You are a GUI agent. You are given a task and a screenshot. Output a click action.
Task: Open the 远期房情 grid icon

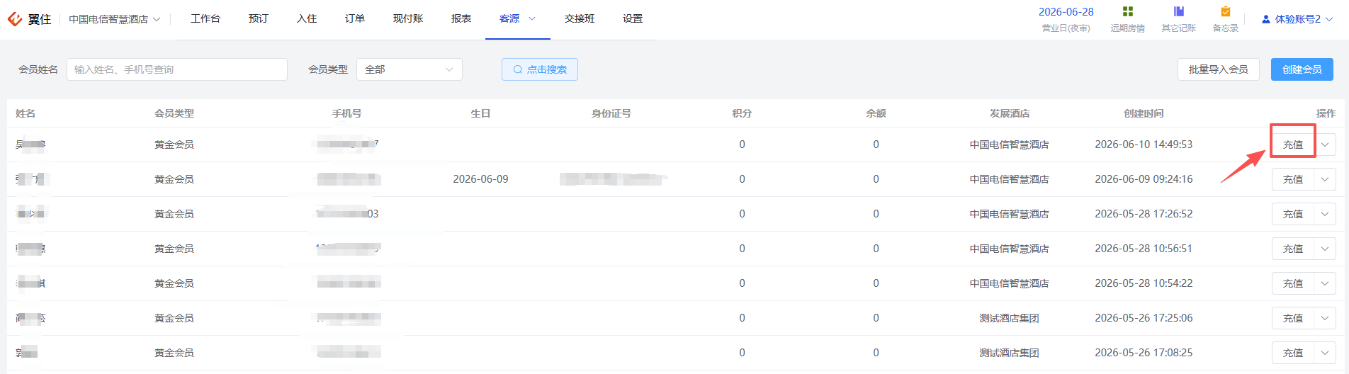tap(1128, 11)
